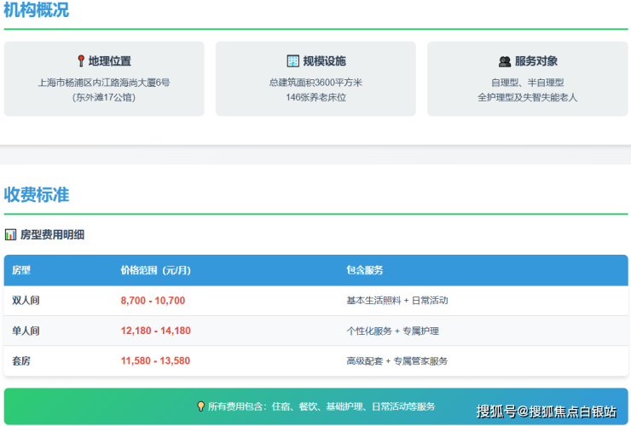
Task: Click the 所有费用包含 green notice banner
Action: coord(315,406)
